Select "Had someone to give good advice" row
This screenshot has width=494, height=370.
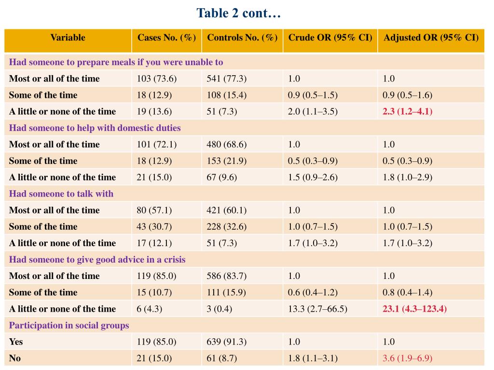pos(97,260)
